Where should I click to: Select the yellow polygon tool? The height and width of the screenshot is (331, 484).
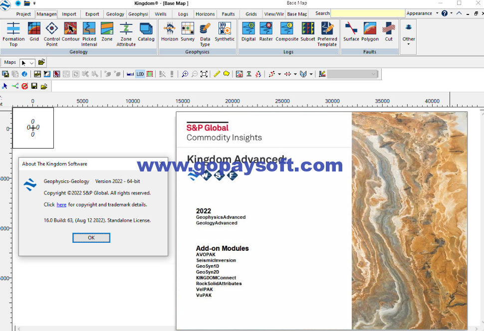(x=226, y=74)
